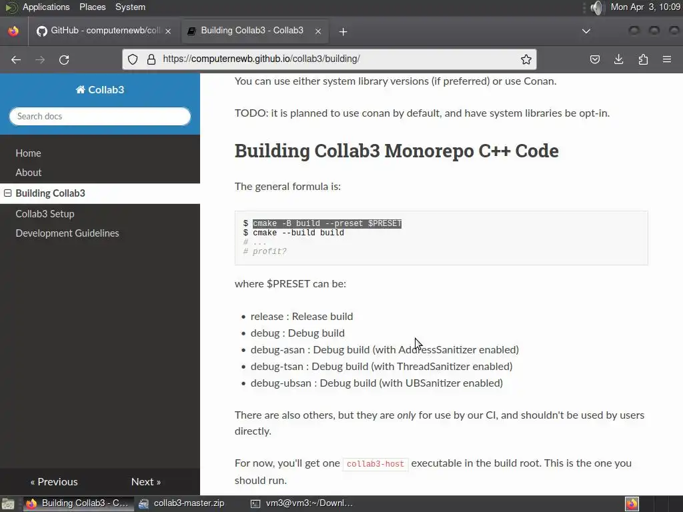Close the Building Collab3 tab
Image resolution: width=683 pixels, height=512 pixels.
point(318,31)
